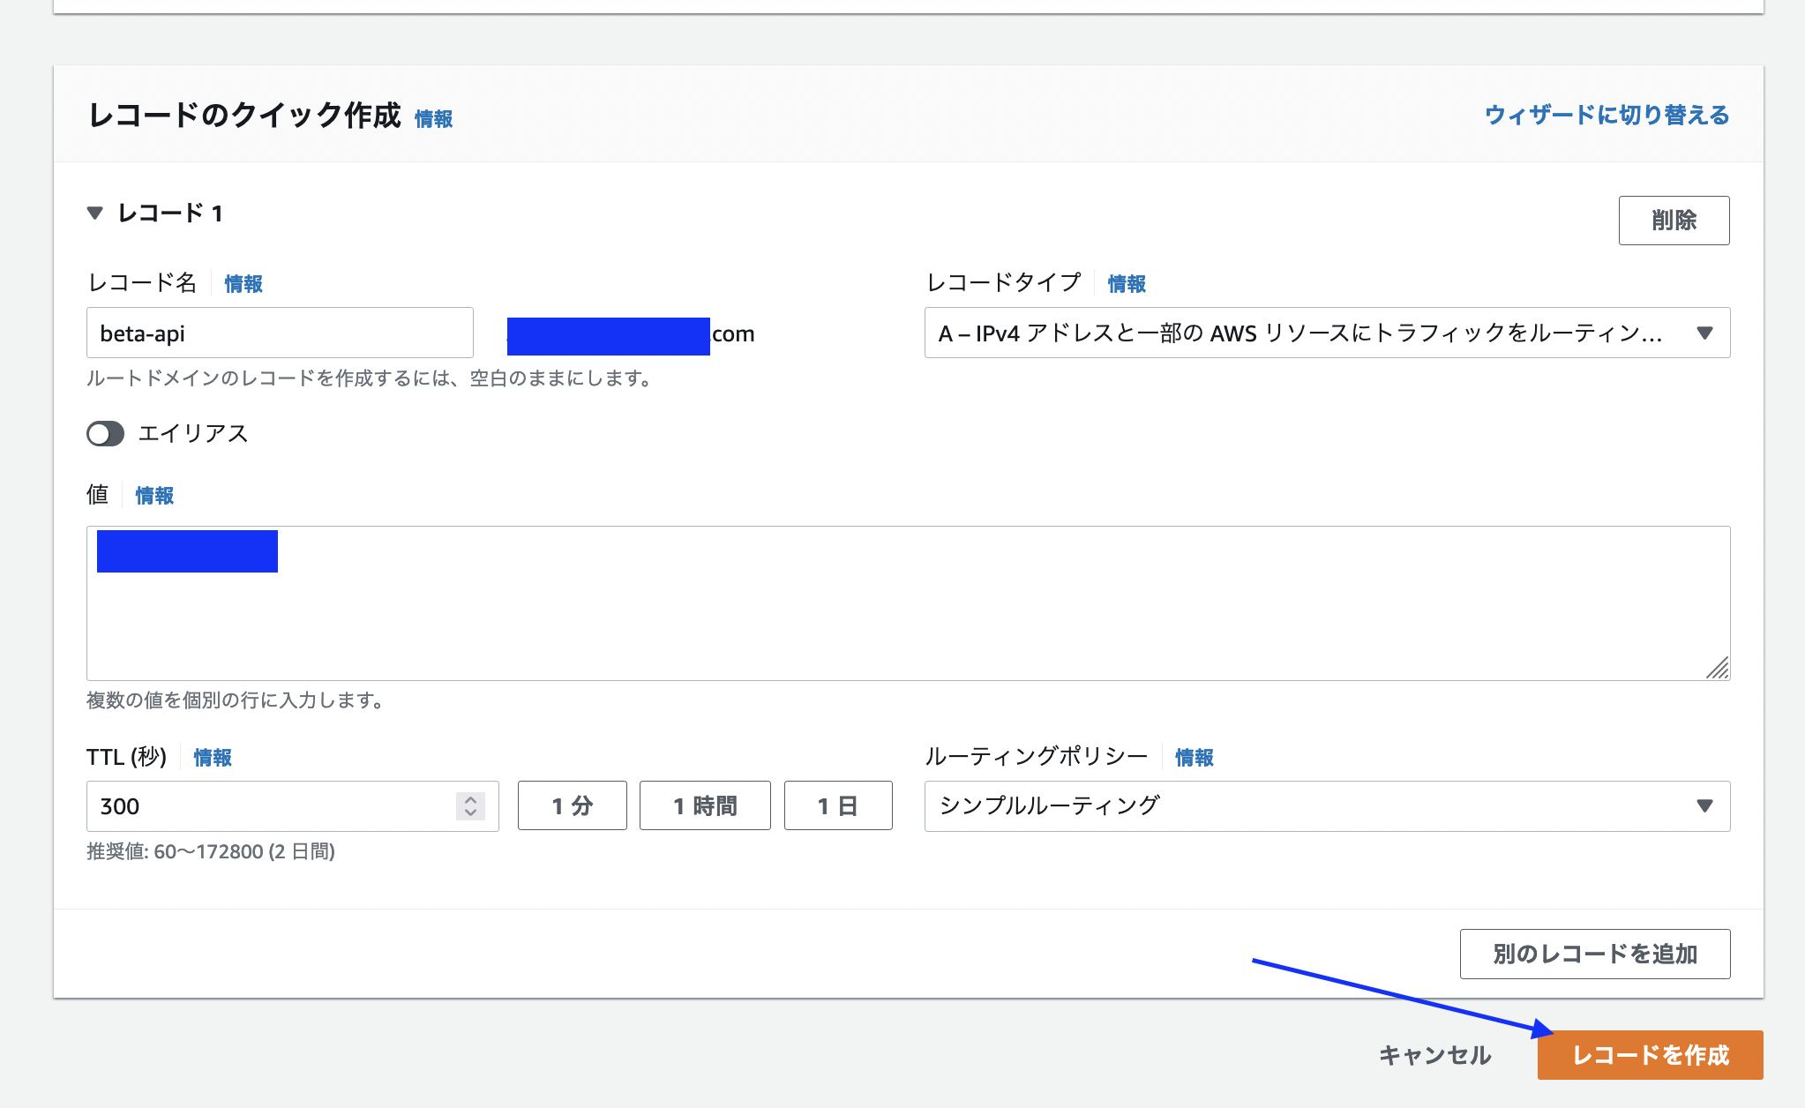The width and height of the screenshot is (1805, 1108).
Task: Set TTL with the 1時間 preset button
Action: (705, 805)
